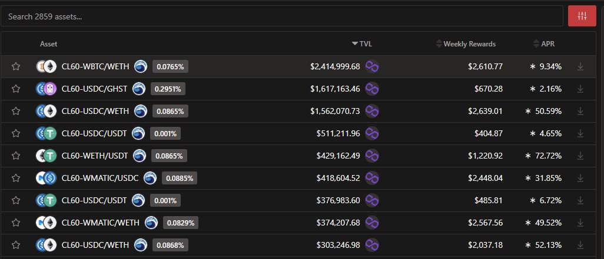This screenshot has height=259, width=604.
Task: Star the USDC/USDT row with $511,211.96 TVL
Action: [16, 133]
